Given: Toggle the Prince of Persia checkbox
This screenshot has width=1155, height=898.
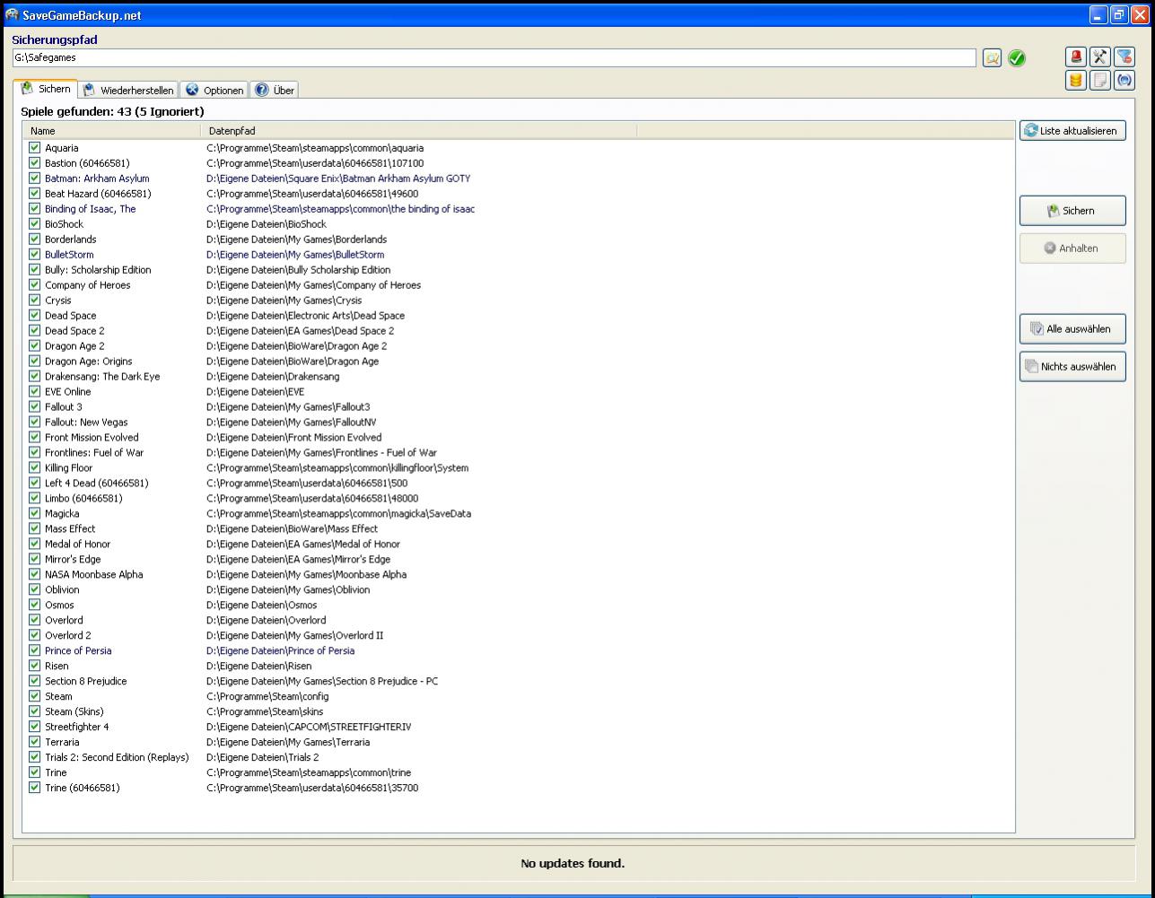Looking at the screenshot, I should coord(35,651).
